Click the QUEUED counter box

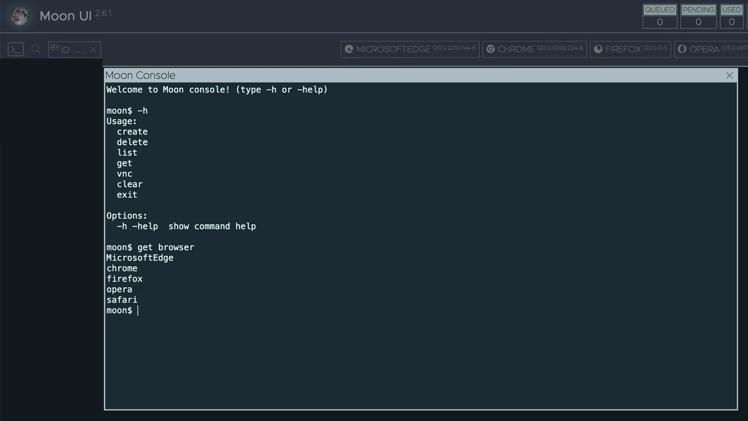pos(660,16)
